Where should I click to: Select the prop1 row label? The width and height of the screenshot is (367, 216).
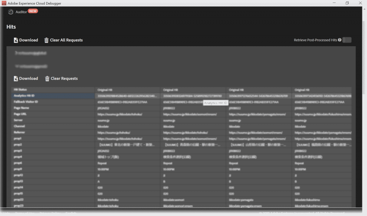pyautogui.click(x=18, y=139)
